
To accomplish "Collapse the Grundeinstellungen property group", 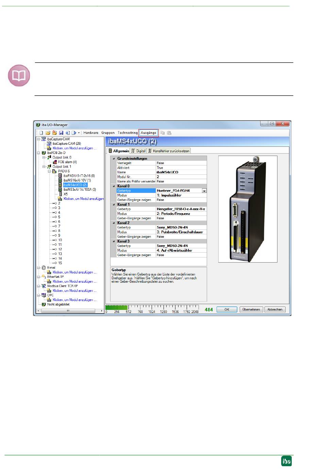I will [x=114, y=159].
